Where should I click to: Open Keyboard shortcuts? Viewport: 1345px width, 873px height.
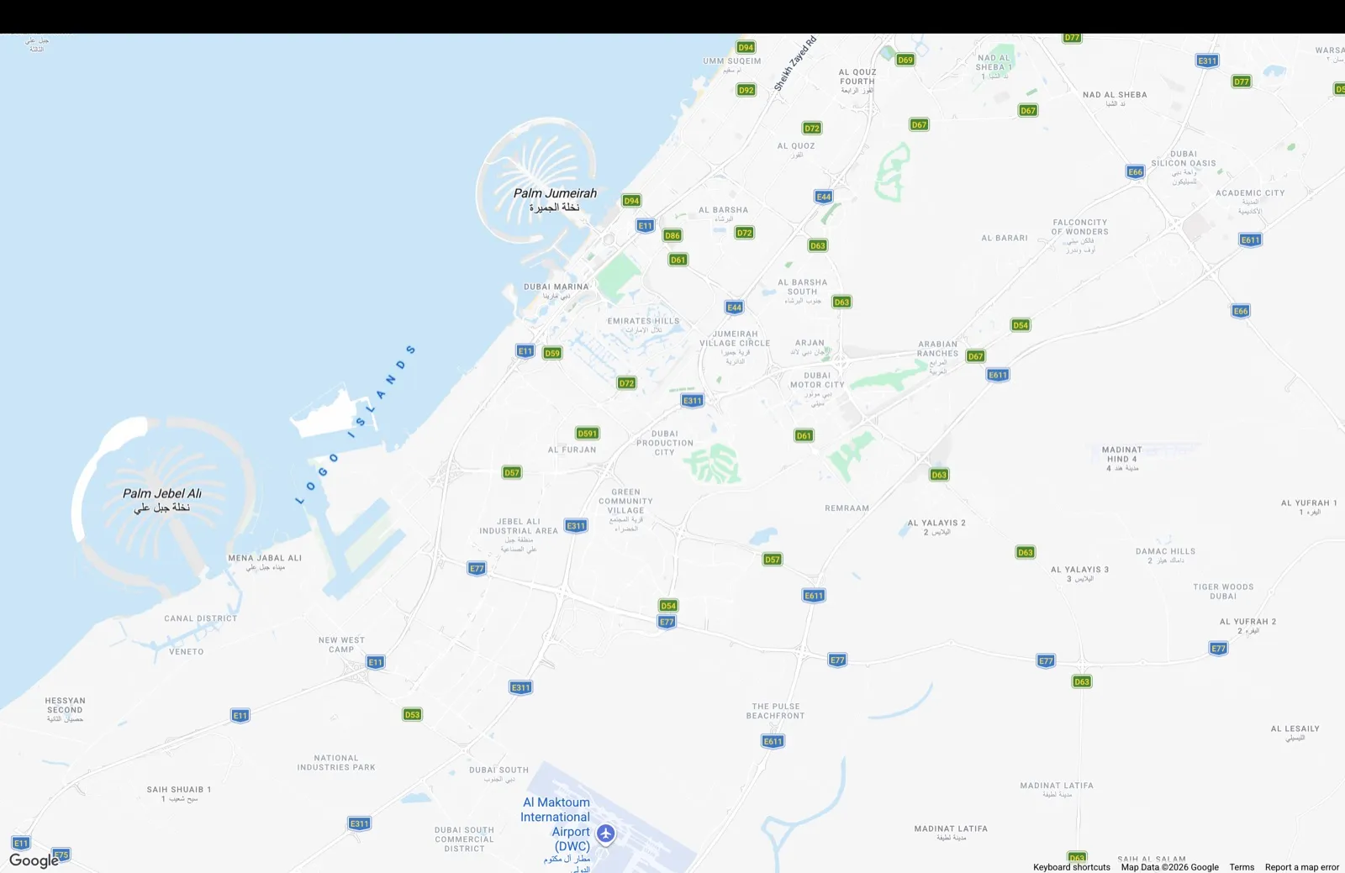click(x=1072, y=867)
